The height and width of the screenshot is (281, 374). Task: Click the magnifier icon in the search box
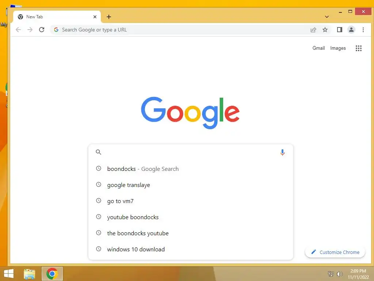pyautogui.click(x=99, y=152)
